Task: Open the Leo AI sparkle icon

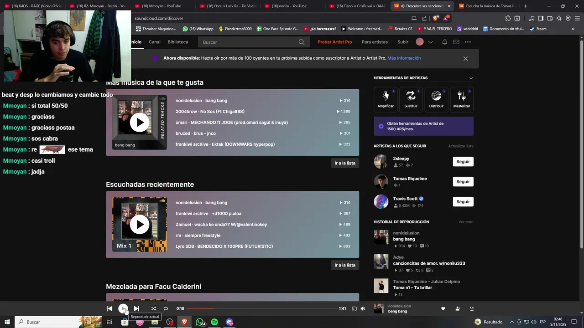Action: pos(559,18)
